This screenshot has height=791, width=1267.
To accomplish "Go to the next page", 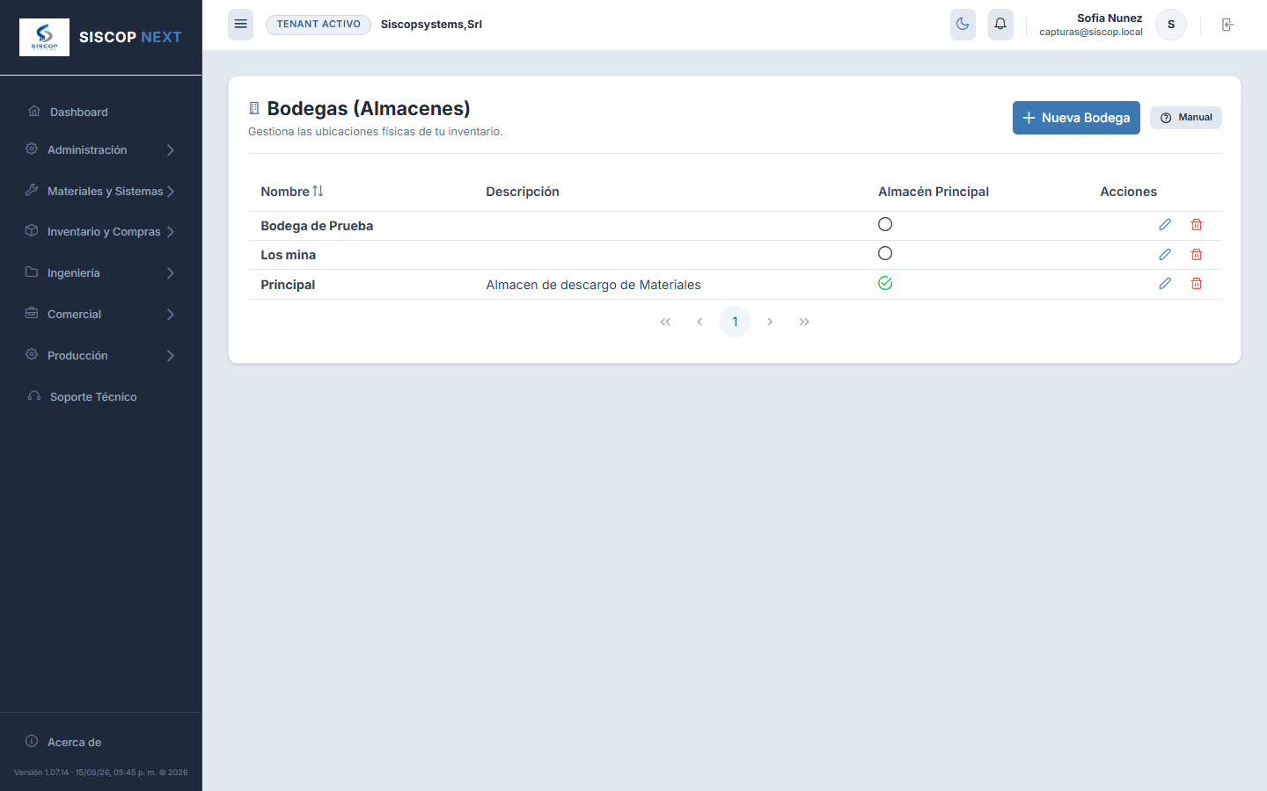I will 770,322.
